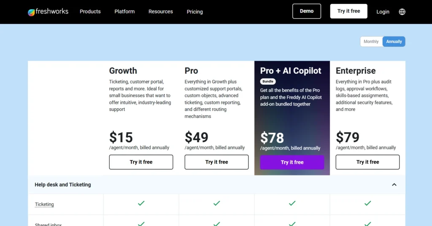Screen dimensions: 432x226
Task: Click the Bundle badge under Pro + AI Copilot
Action: (268, 81)
